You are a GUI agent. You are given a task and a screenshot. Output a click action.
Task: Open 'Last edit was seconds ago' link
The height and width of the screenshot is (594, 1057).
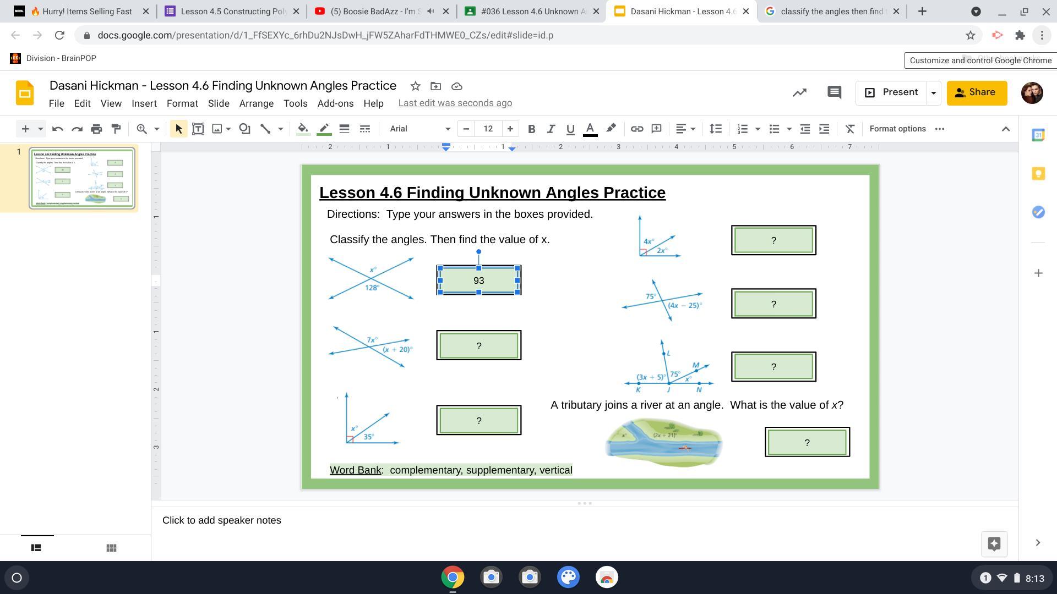(x=455, y=103)
